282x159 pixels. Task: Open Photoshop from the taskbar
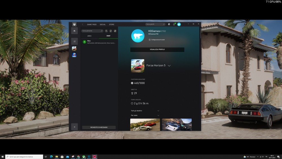pyautogui.click(x=89, y=157)
